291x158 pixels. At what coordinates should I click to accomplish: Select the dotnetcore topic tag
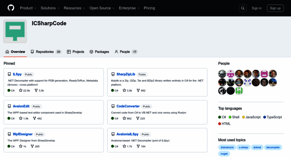pos(227,147)
